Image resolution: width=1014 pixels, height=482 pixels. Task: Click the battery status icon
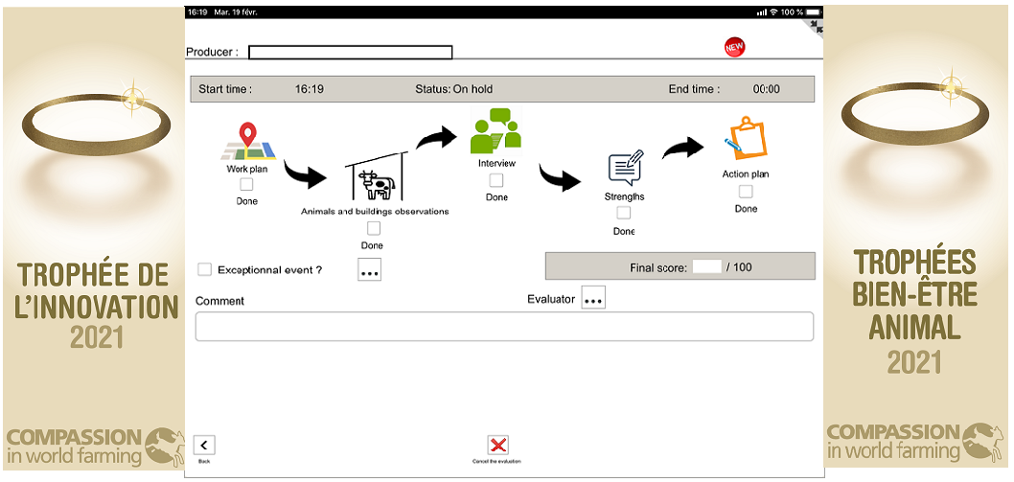pos(815,12)
